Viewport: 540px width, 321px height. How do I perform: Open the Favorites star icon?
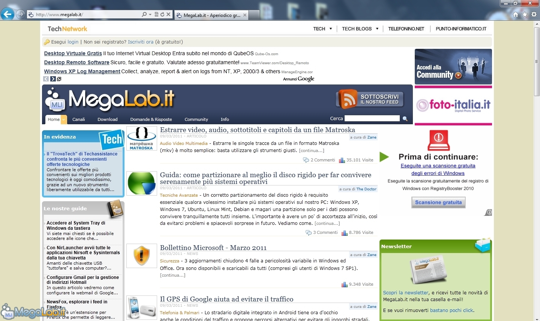[x=525, y=15]
